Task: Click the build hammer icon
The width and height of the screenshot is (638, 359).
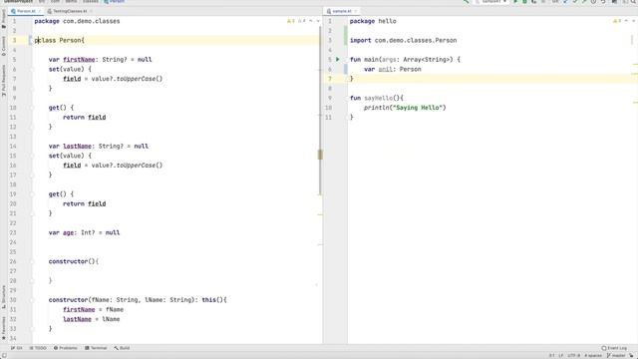Action: pos(467,2)
